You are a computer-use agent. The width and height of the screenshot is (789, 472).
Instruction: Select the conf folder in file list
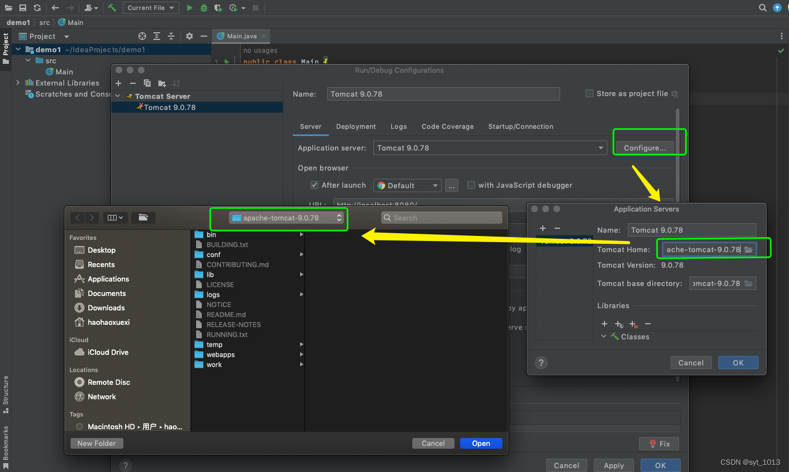coord(248,254)
